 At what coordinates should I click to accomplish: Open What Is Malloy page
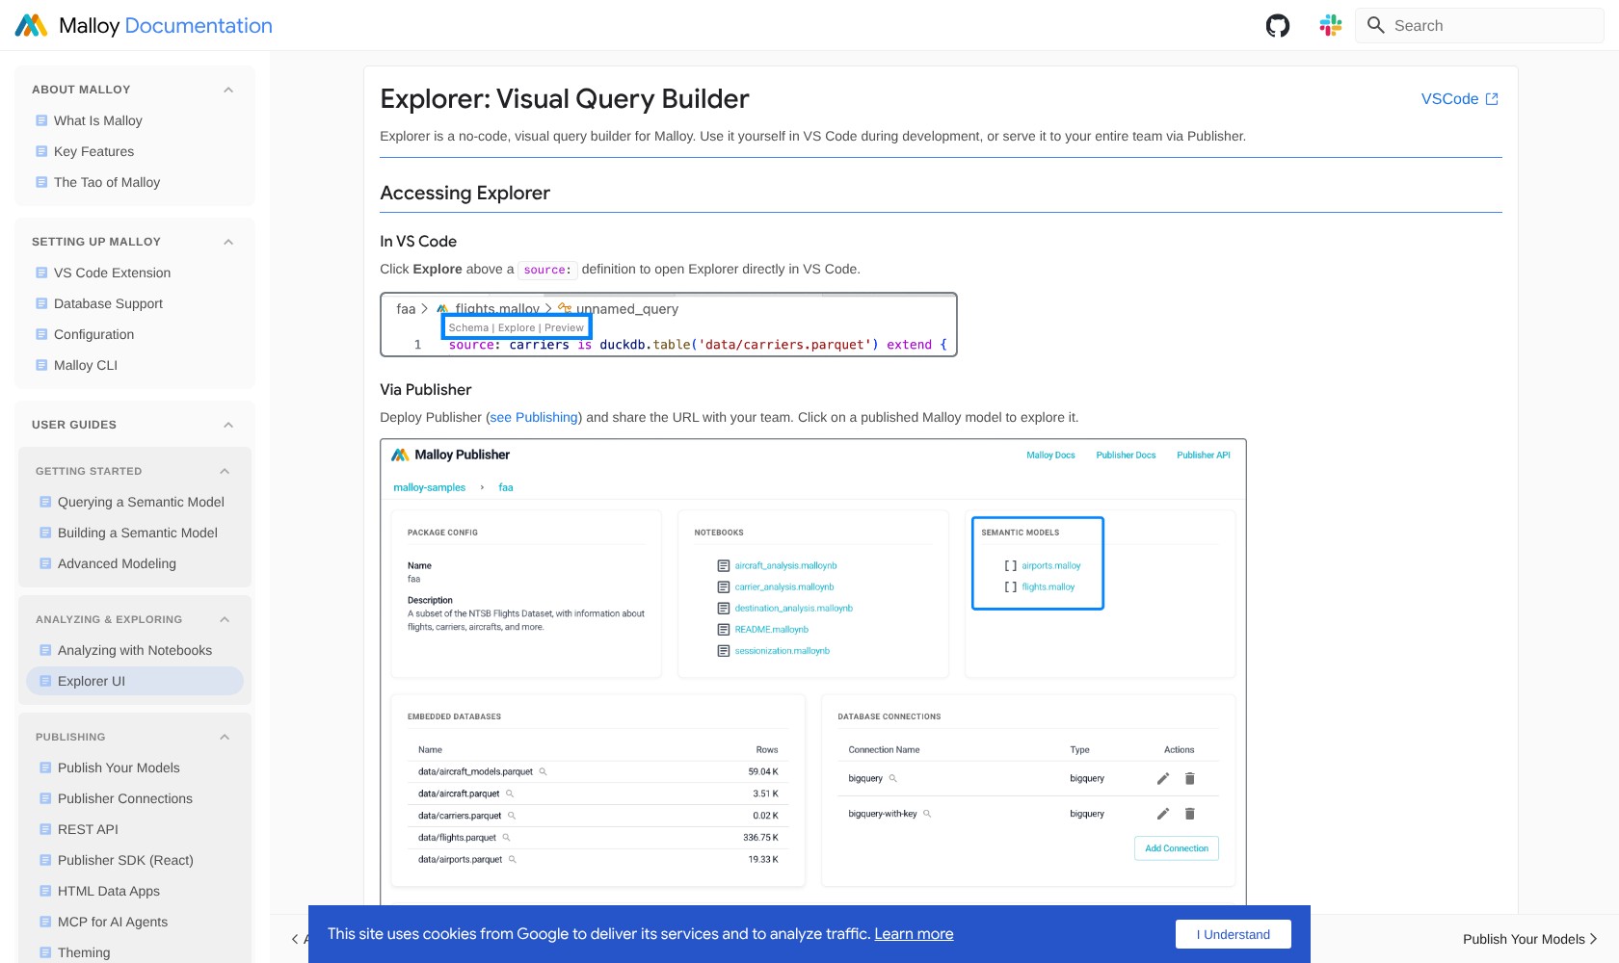(97, 120)
